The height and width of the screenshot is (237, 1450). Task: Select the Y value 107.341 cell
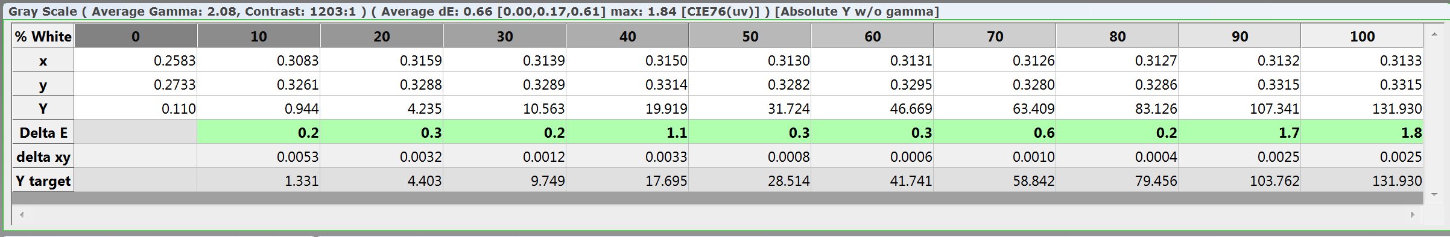[x=1240, y=108]
